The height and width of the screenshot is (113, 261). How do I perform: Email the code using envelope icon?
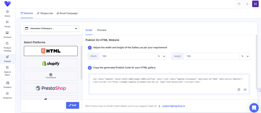coord(245,89)
